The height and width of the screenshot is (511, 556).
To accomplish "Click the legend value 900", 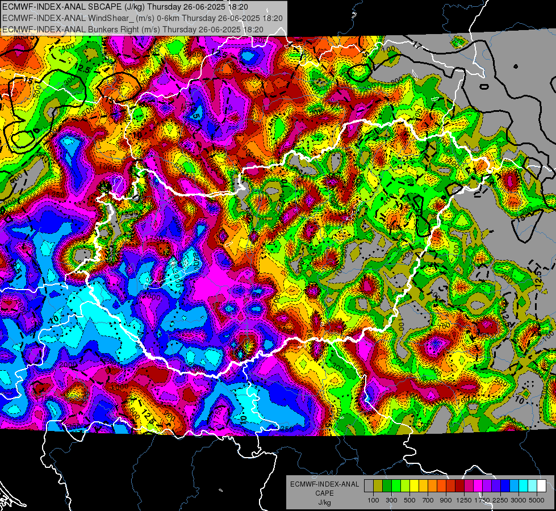I will 446,500.
